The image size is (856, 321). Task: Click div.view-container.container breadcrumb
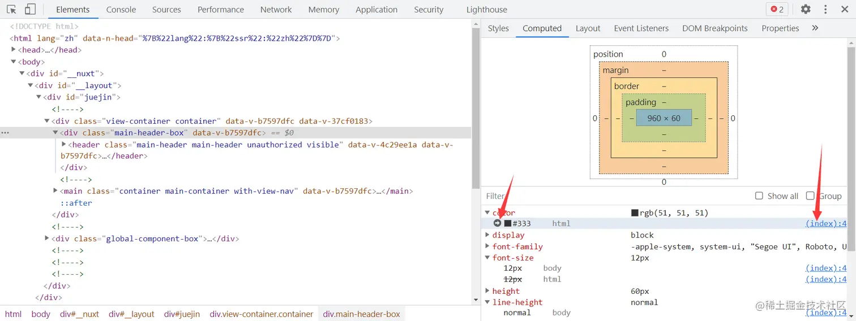261,314
